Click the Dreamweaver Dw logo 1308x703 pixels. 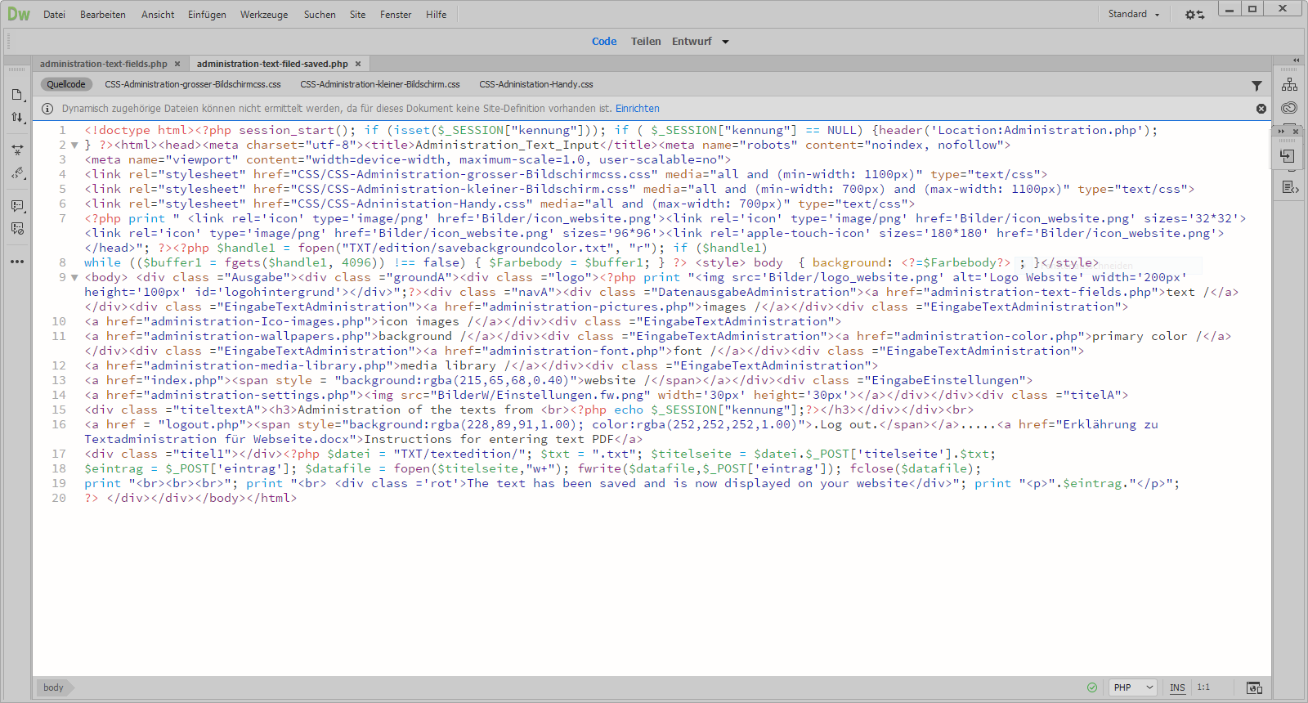[18, 14]
